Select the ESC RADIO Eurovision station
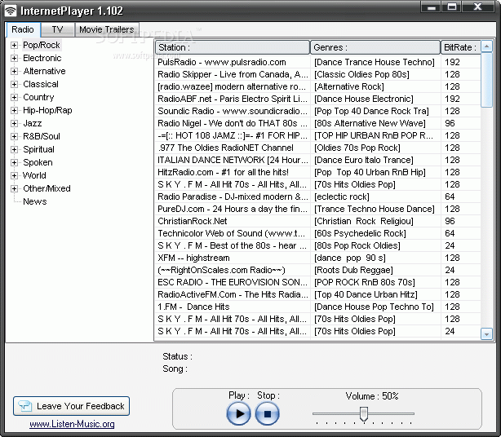 pyautogui.click(x=318, y=283)
